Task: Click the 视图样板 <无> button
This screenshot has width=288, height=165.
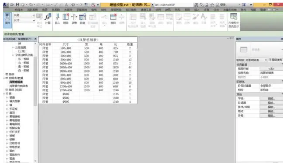Action: pos(271,69)
